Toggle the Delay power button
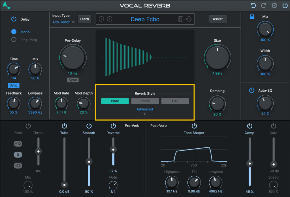Viewport: 290px width, 197px height. point(14,19)
